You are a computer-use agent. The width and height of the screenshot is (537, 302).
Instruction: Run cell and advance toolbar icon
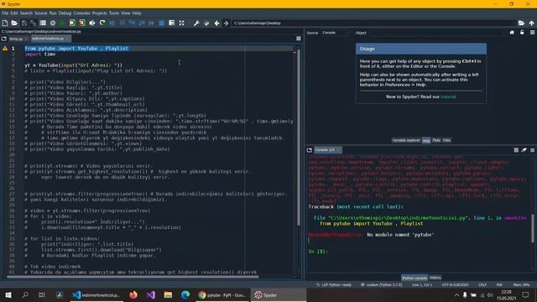click(x=82, y=23)
